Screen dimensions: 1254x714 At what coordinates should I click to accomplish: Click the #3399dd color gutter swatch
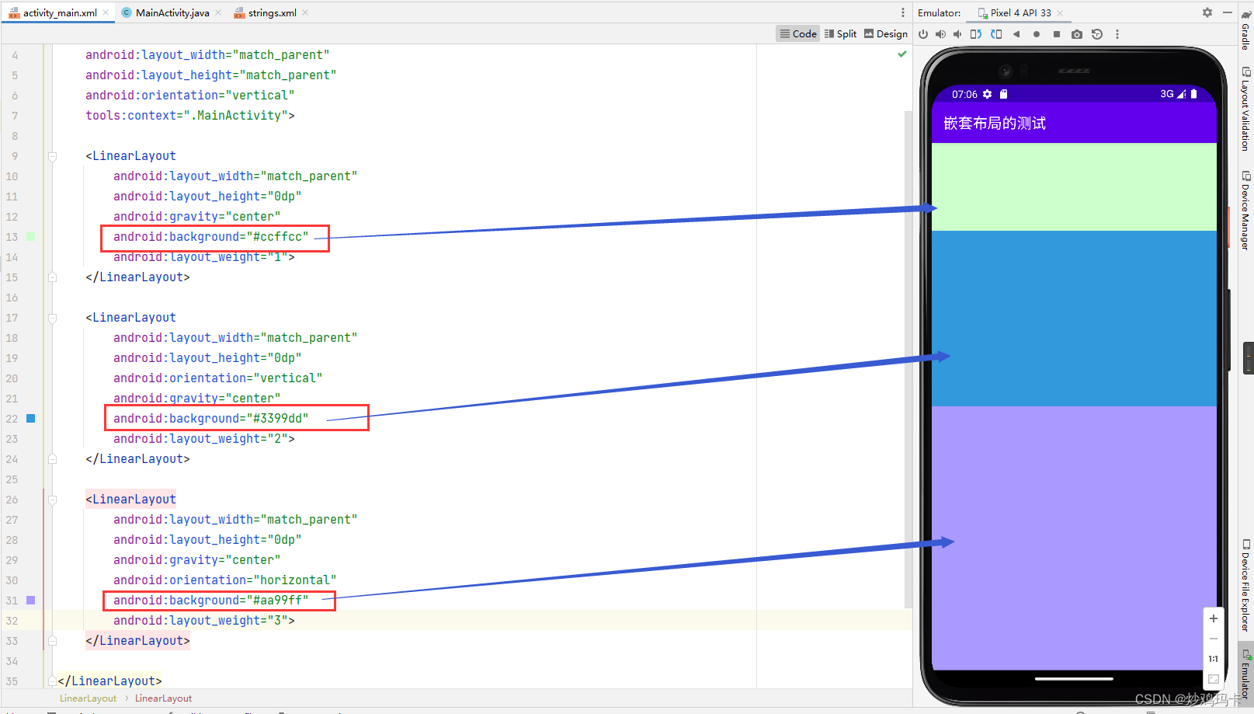[x=31, y=418]
